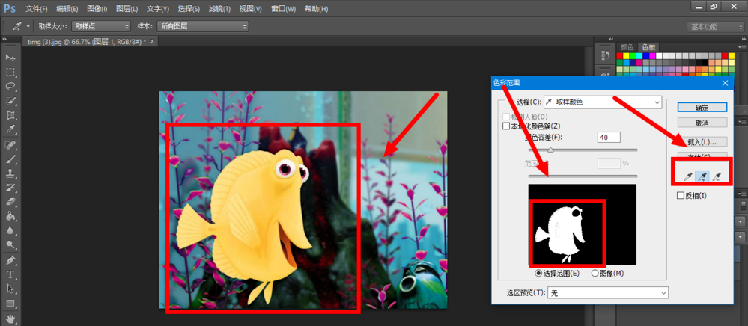Enable the 本地化颜色簇 checkbox
Screen dimensions: 748x326
tap(507, 126)
